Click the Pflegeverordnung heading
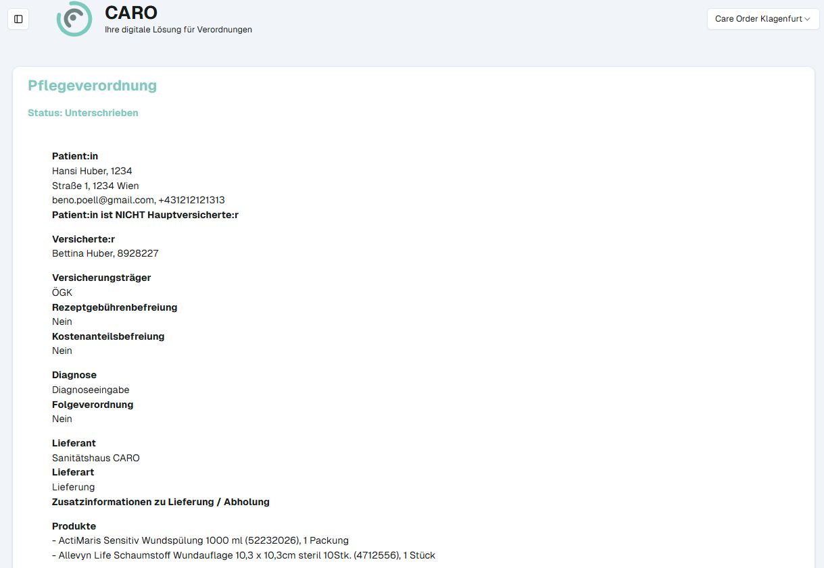Viewport: 824px width, 568px height. tap(92, 86)
